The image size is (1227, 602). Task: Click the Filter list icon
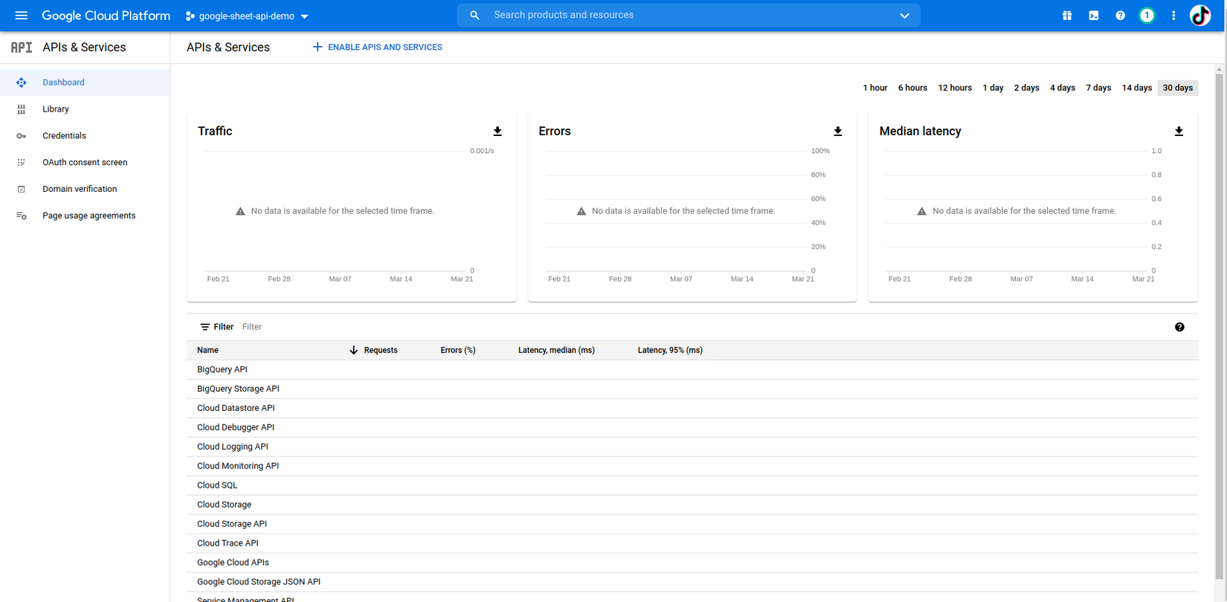click(x=204, y=327)
